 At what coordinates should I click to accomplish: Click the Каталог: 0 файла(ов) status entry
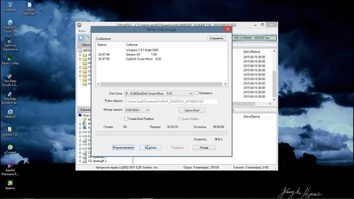point(251,167)
